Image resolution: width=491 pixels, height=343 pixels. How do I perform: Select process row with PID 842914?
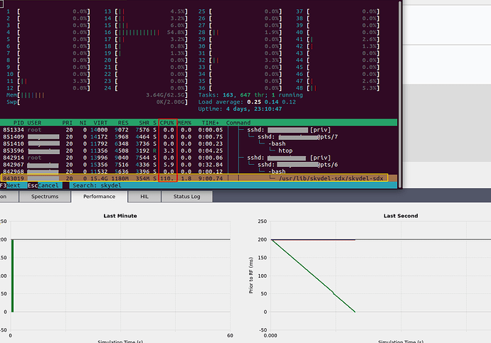point(199,158)
